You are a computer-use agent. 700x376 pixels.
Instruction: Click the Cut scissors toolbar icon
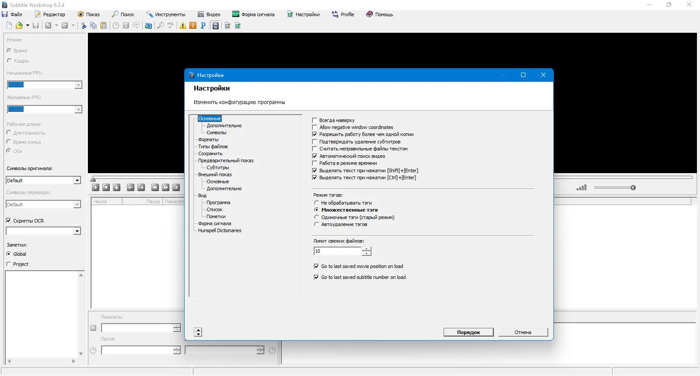click(x=84, y=25)
